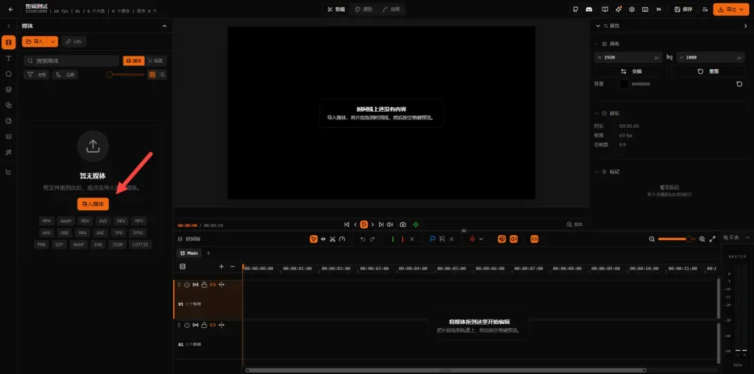754x374 pixels.
Task: Switch media panel to list view
Action: coord(162,75)
